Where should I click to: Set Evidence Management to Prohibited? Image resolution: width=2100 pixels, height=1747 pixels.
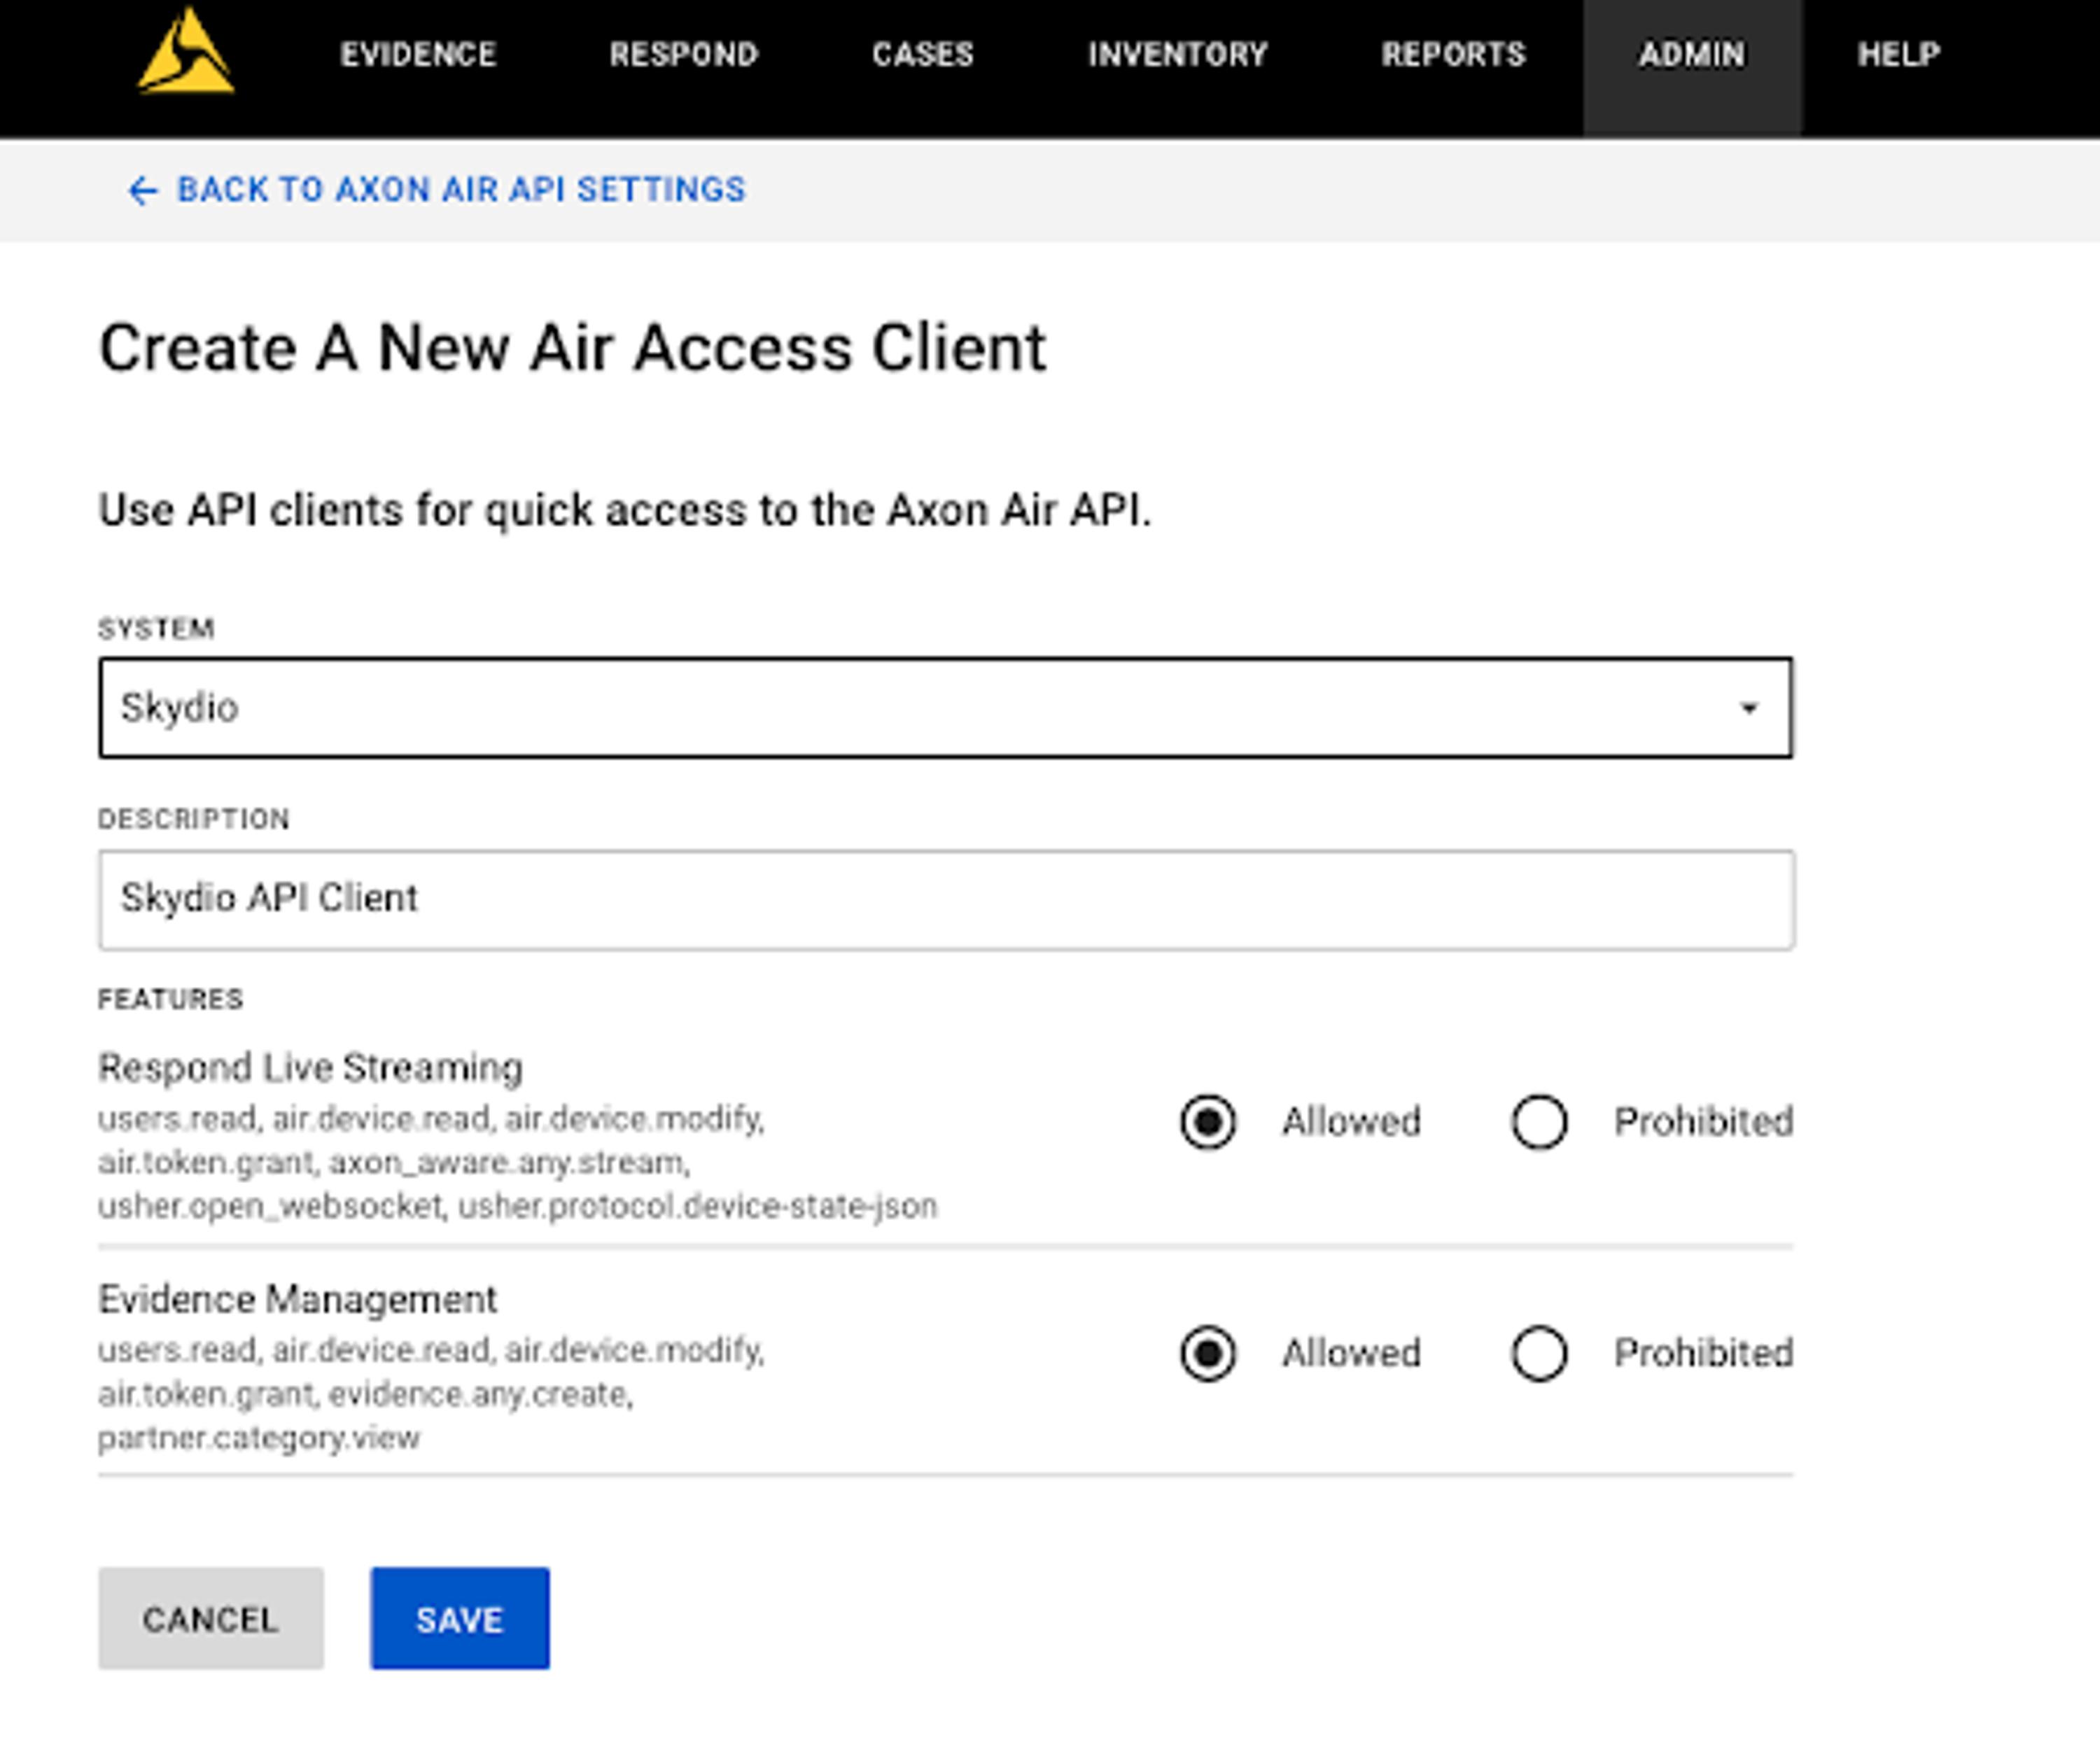click(1539, 1353)
